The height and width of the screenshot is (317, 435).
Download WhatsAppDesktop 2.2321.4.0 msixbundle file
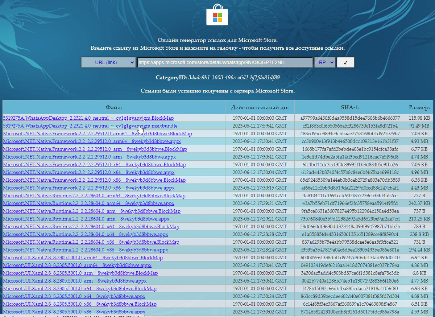(90, 126)
